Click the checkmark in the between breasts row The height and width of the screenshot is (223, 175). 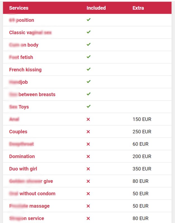(89, 94)
